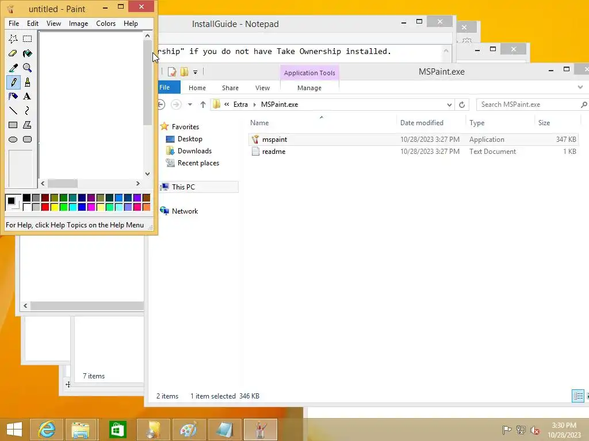The width and height of the screenshot is (589, 441).
Task: Click Paint's vertical scrollbar up arrow
Action: tap(148, 36)
